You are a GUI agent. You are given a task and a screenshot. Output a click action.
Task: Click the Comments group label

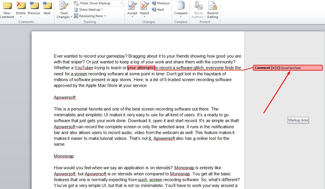[26, 22]
